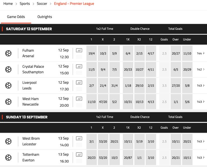This screenshot has width=207, height=167.
Task: Select Fulham Arsenal draw odds 10/3
Action: [x=103, y=53]
